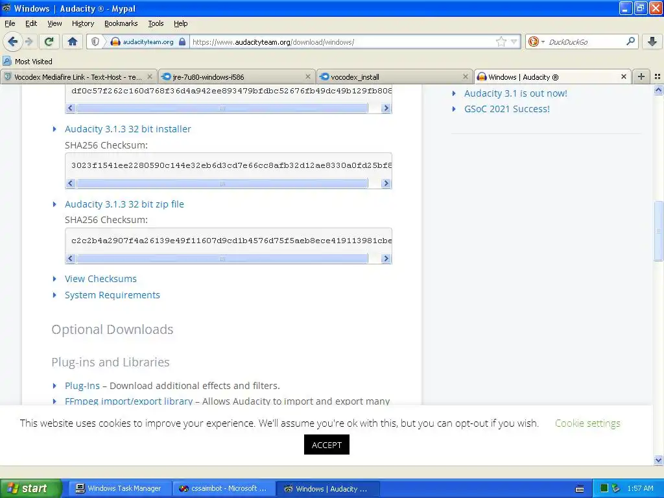664x498 pixels.
Task: Click left scroll arrow of installer checksum box
Action: click(x=71, y=184)
